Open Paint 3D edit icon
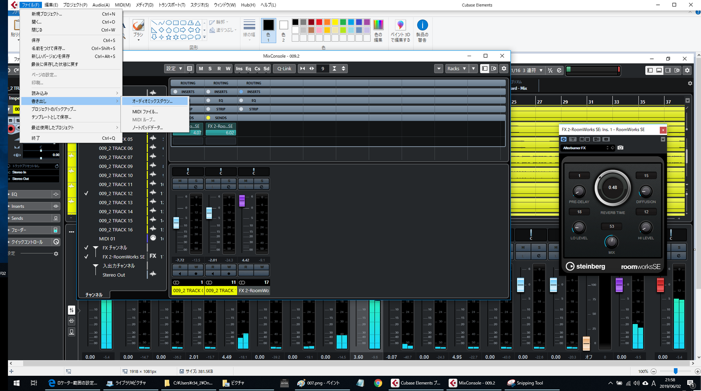Viewport: 701px width, 391px height. 400,31
